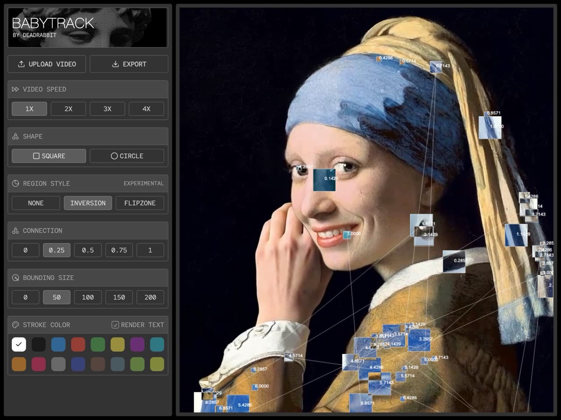
Task: Click the Connection section icon
Action: [15, 231]
